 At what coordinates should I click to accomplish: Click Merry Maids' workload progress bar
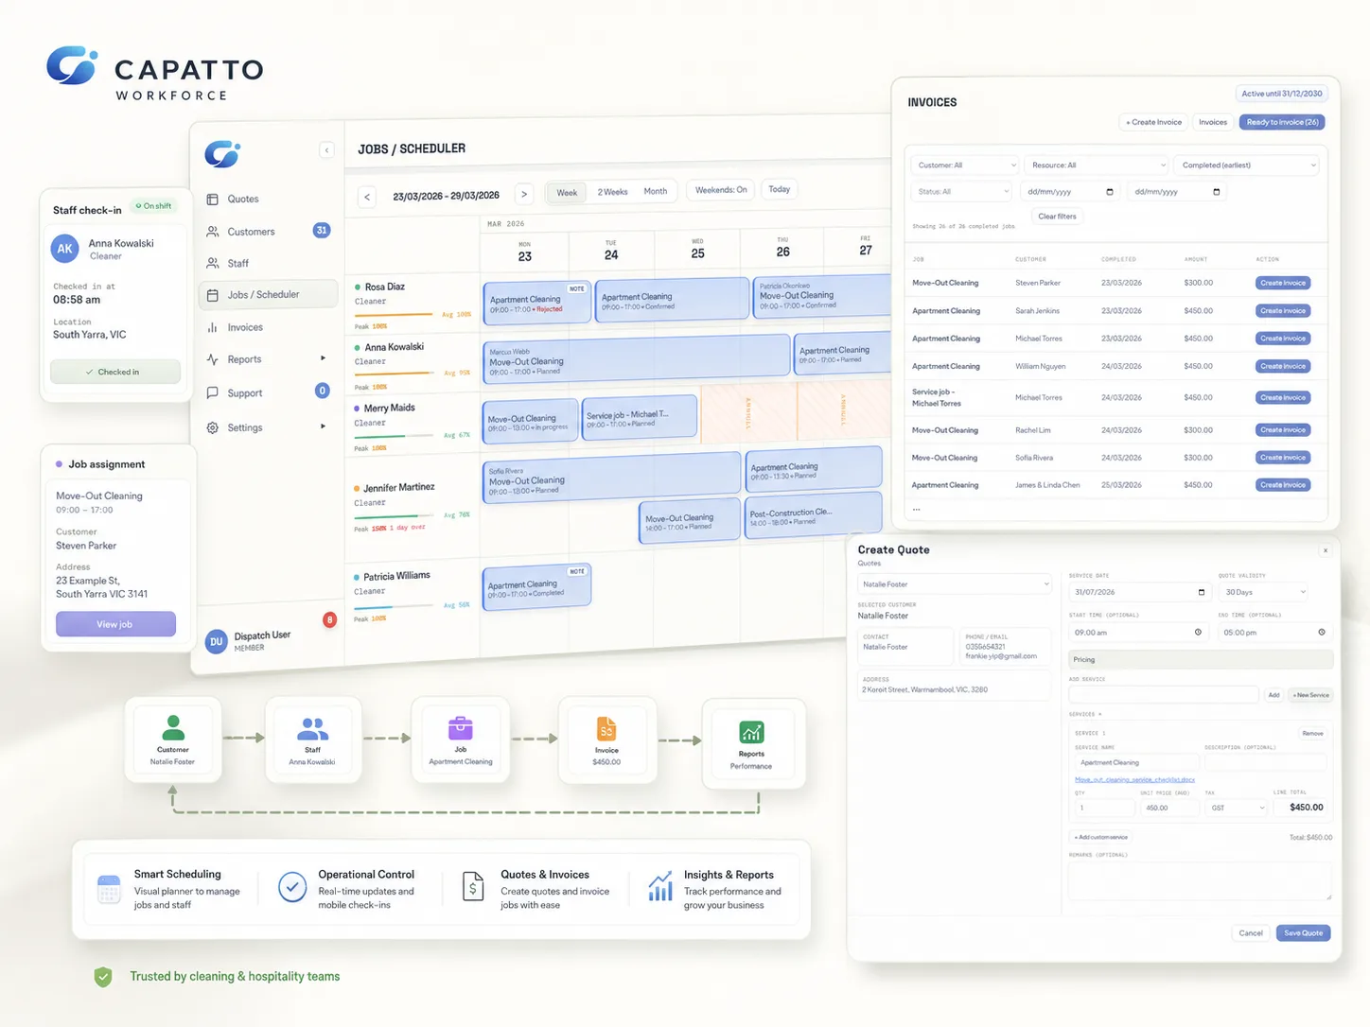click(395, 435)
